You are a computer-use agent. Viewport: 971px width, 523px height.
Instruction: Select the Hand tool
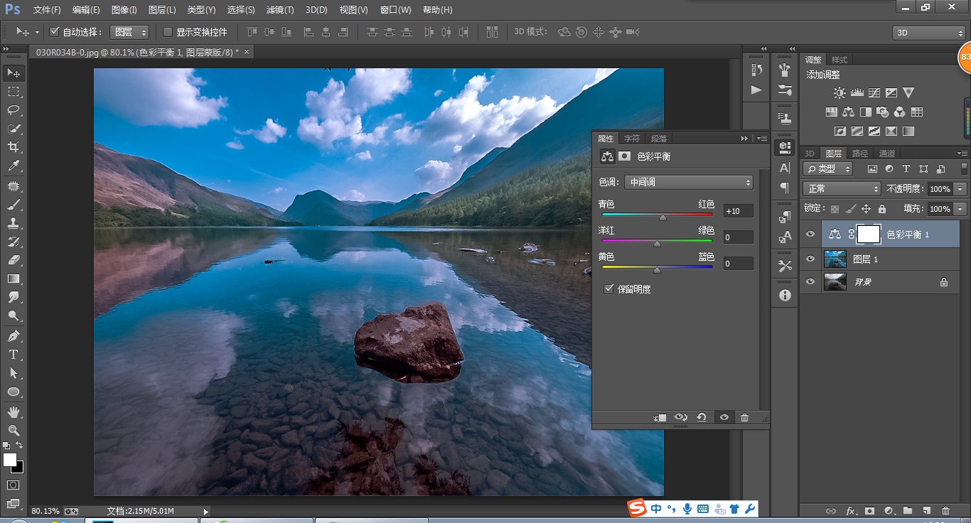tap(14, 412)
